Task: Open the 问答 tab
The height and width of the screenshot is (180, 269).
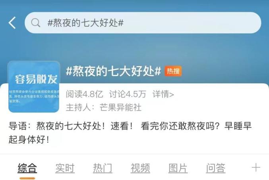Action: point(216,168)
